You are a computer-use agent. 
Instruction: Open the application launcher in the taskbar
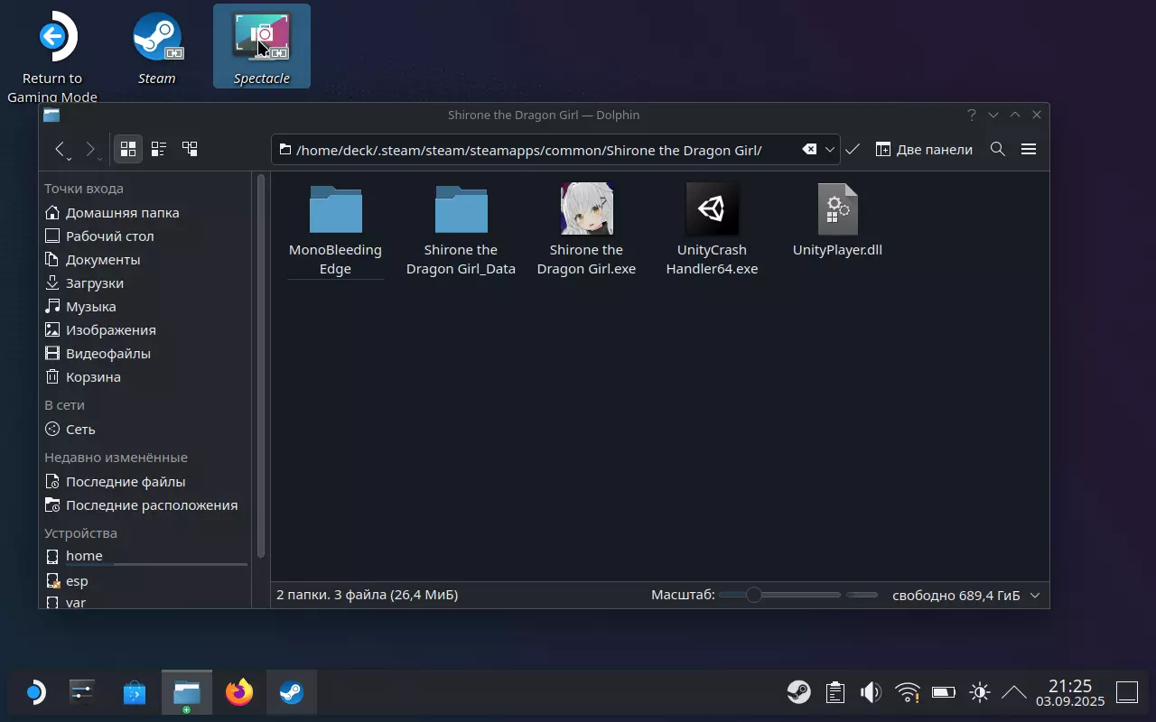[33, 692]
